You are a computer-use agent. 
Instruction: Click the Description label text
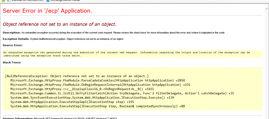(11, 32)
